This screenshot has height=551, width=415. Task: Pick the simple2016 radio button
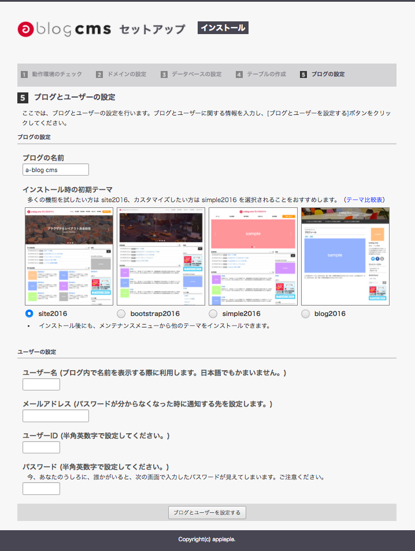coord(213,314)
